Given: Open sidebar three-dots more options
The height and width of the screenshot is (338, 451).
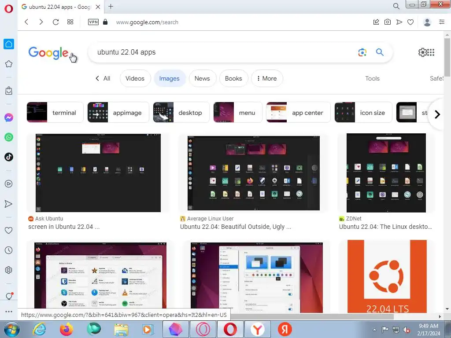Looking at the screenshot, I should (x=9, y=312).
